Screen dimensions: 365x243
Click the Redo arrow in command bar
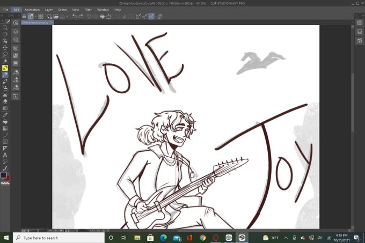[x=81, y=16]
